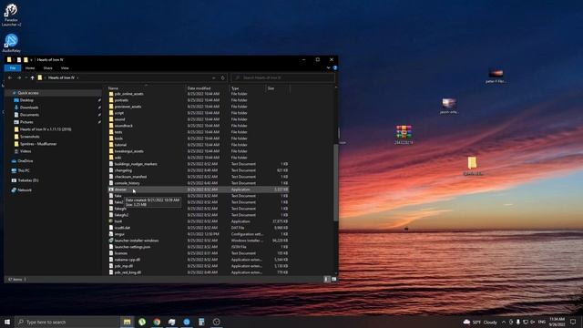Open the Share ribbon tab
Screen dimensions: 583x328
tap(47, 68)
